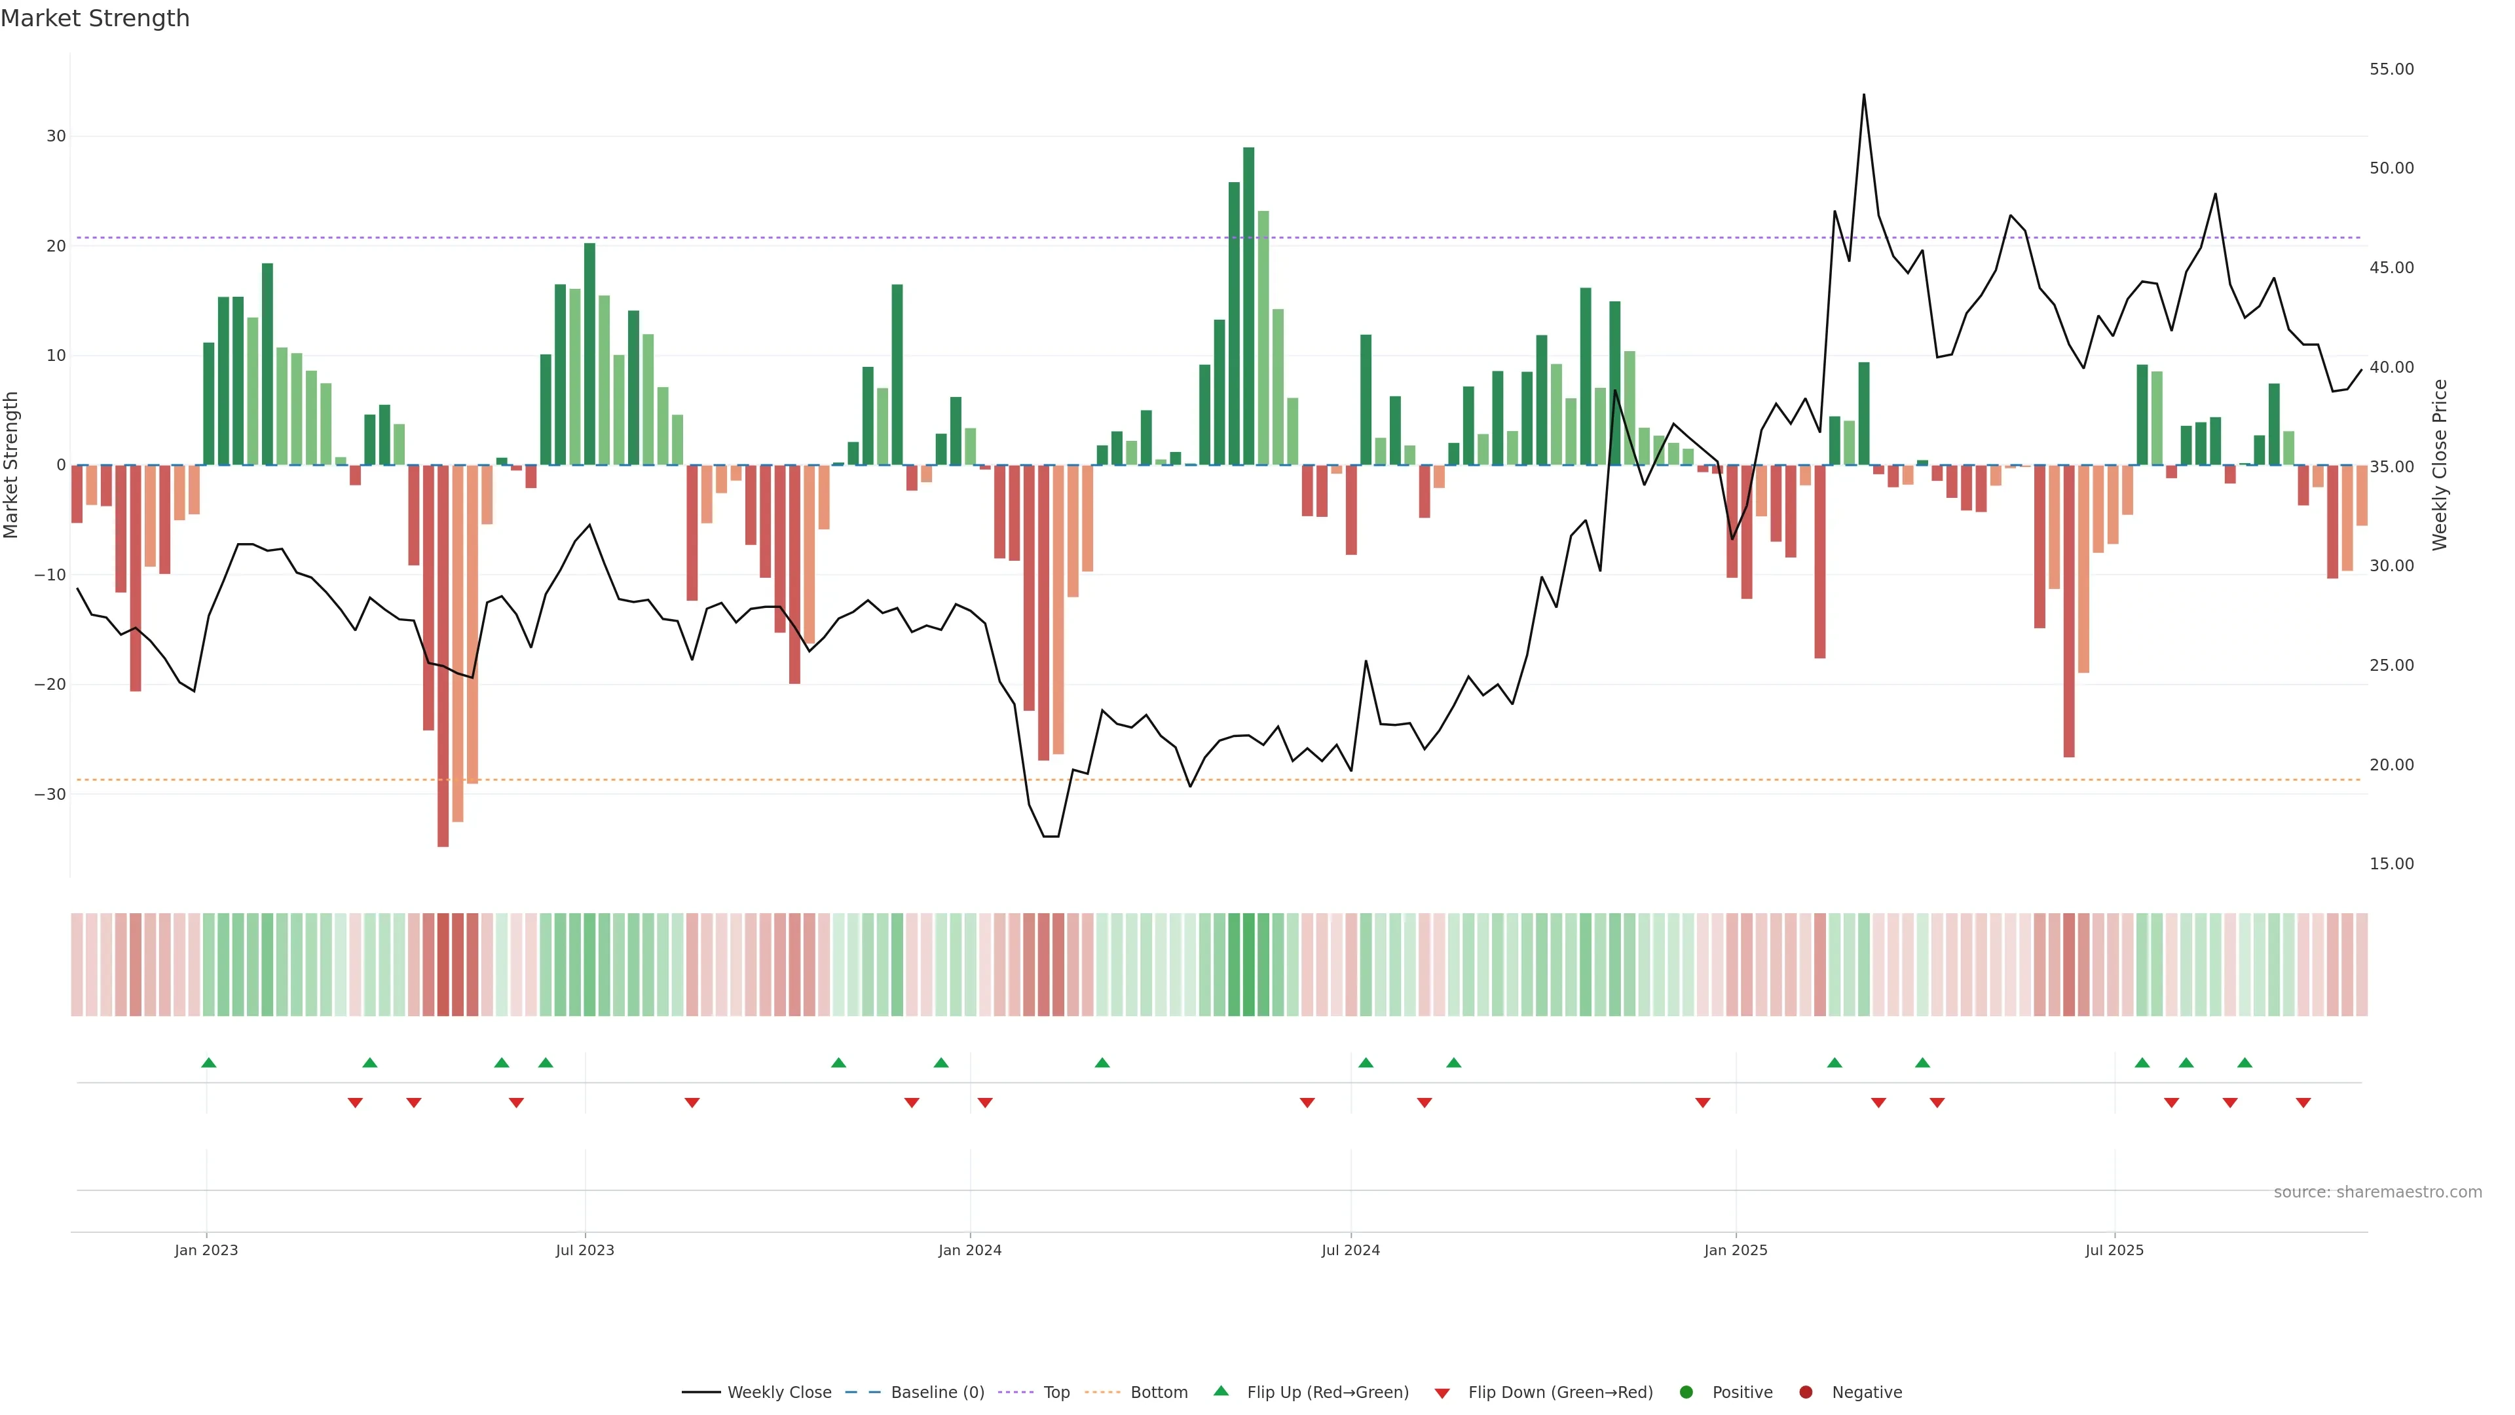2515x1415 pixels.
Task: Click red flip-down marker just after Jan 2024
Action: pyautogui.click(x=985, y=1103)
